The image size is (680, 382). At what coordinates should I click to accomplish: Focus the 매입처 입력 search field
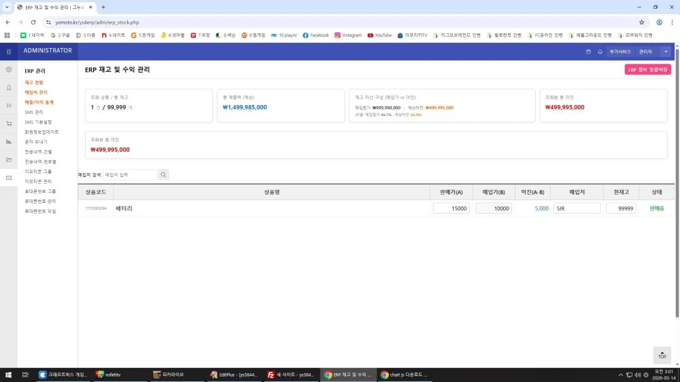tap(130, 175)
